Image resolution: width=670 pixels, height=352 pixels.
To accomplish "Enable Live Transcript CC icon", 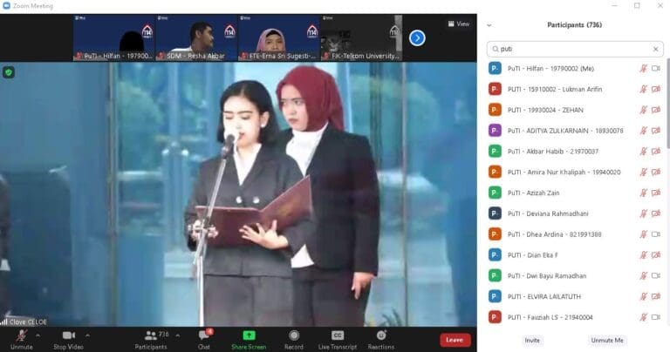I will coord(337,335).
